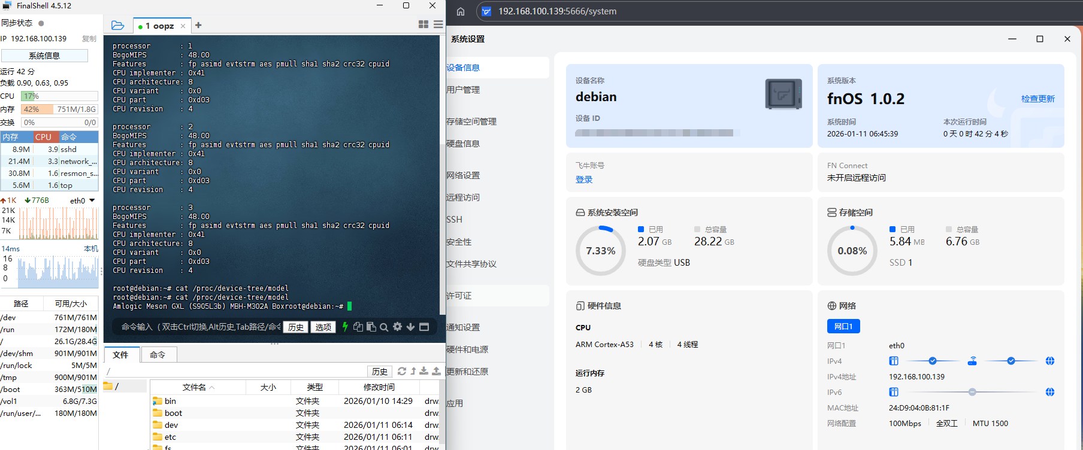Select the bin folder row

(295, 401)
